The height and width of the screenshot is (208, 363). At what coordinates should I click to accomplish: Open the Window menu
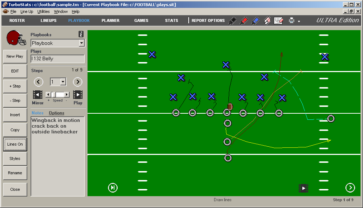pyautogui.click(x=61, y=11)
